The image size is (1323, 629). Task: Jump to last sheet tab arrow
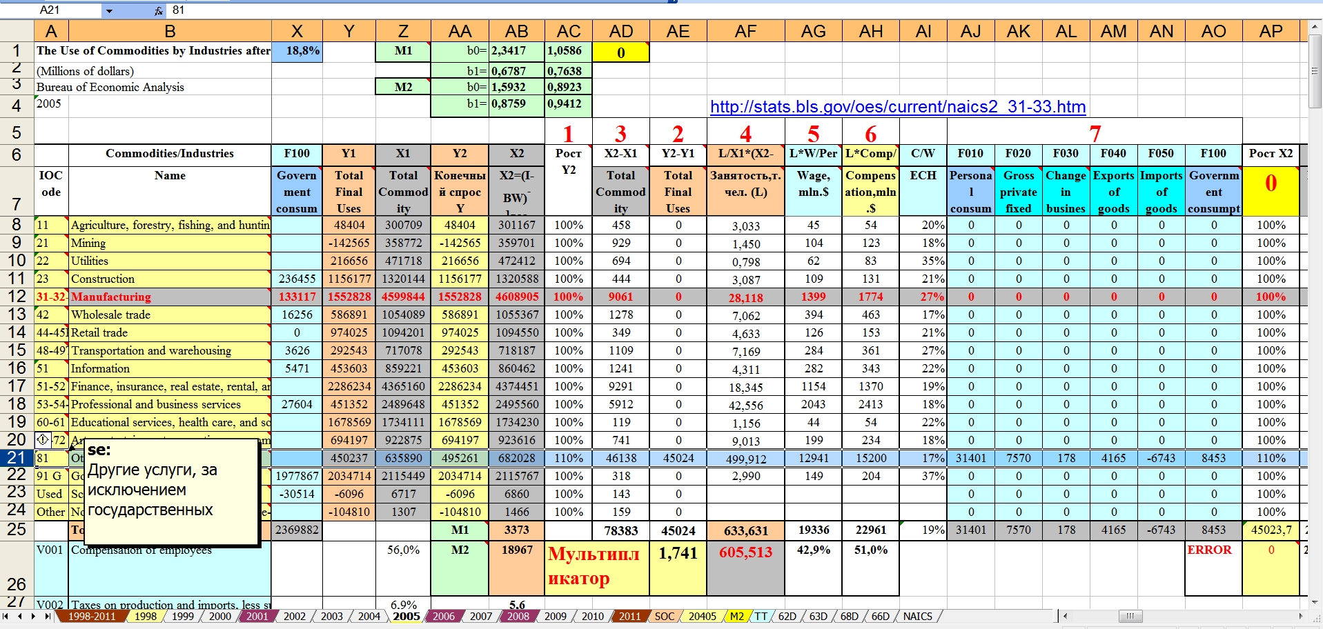pos(48,616)
